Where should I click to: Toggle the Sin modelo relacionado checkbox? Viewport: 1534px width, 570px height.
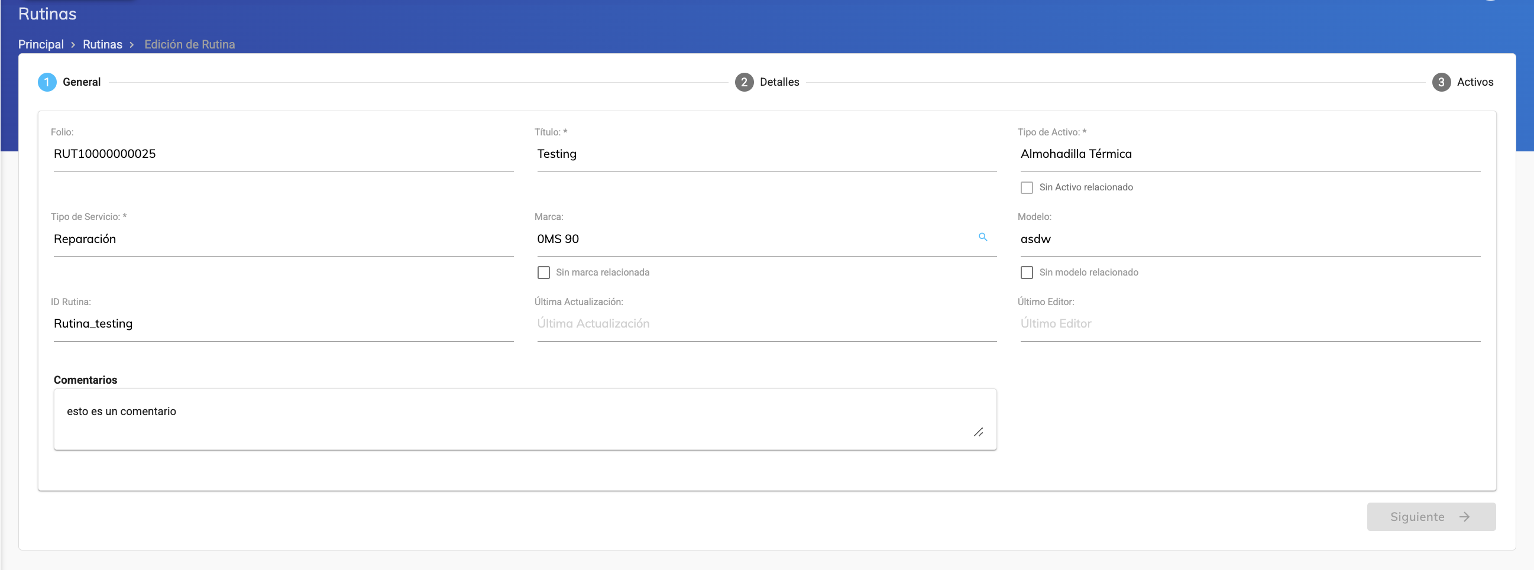click(x=1027, y=273)
